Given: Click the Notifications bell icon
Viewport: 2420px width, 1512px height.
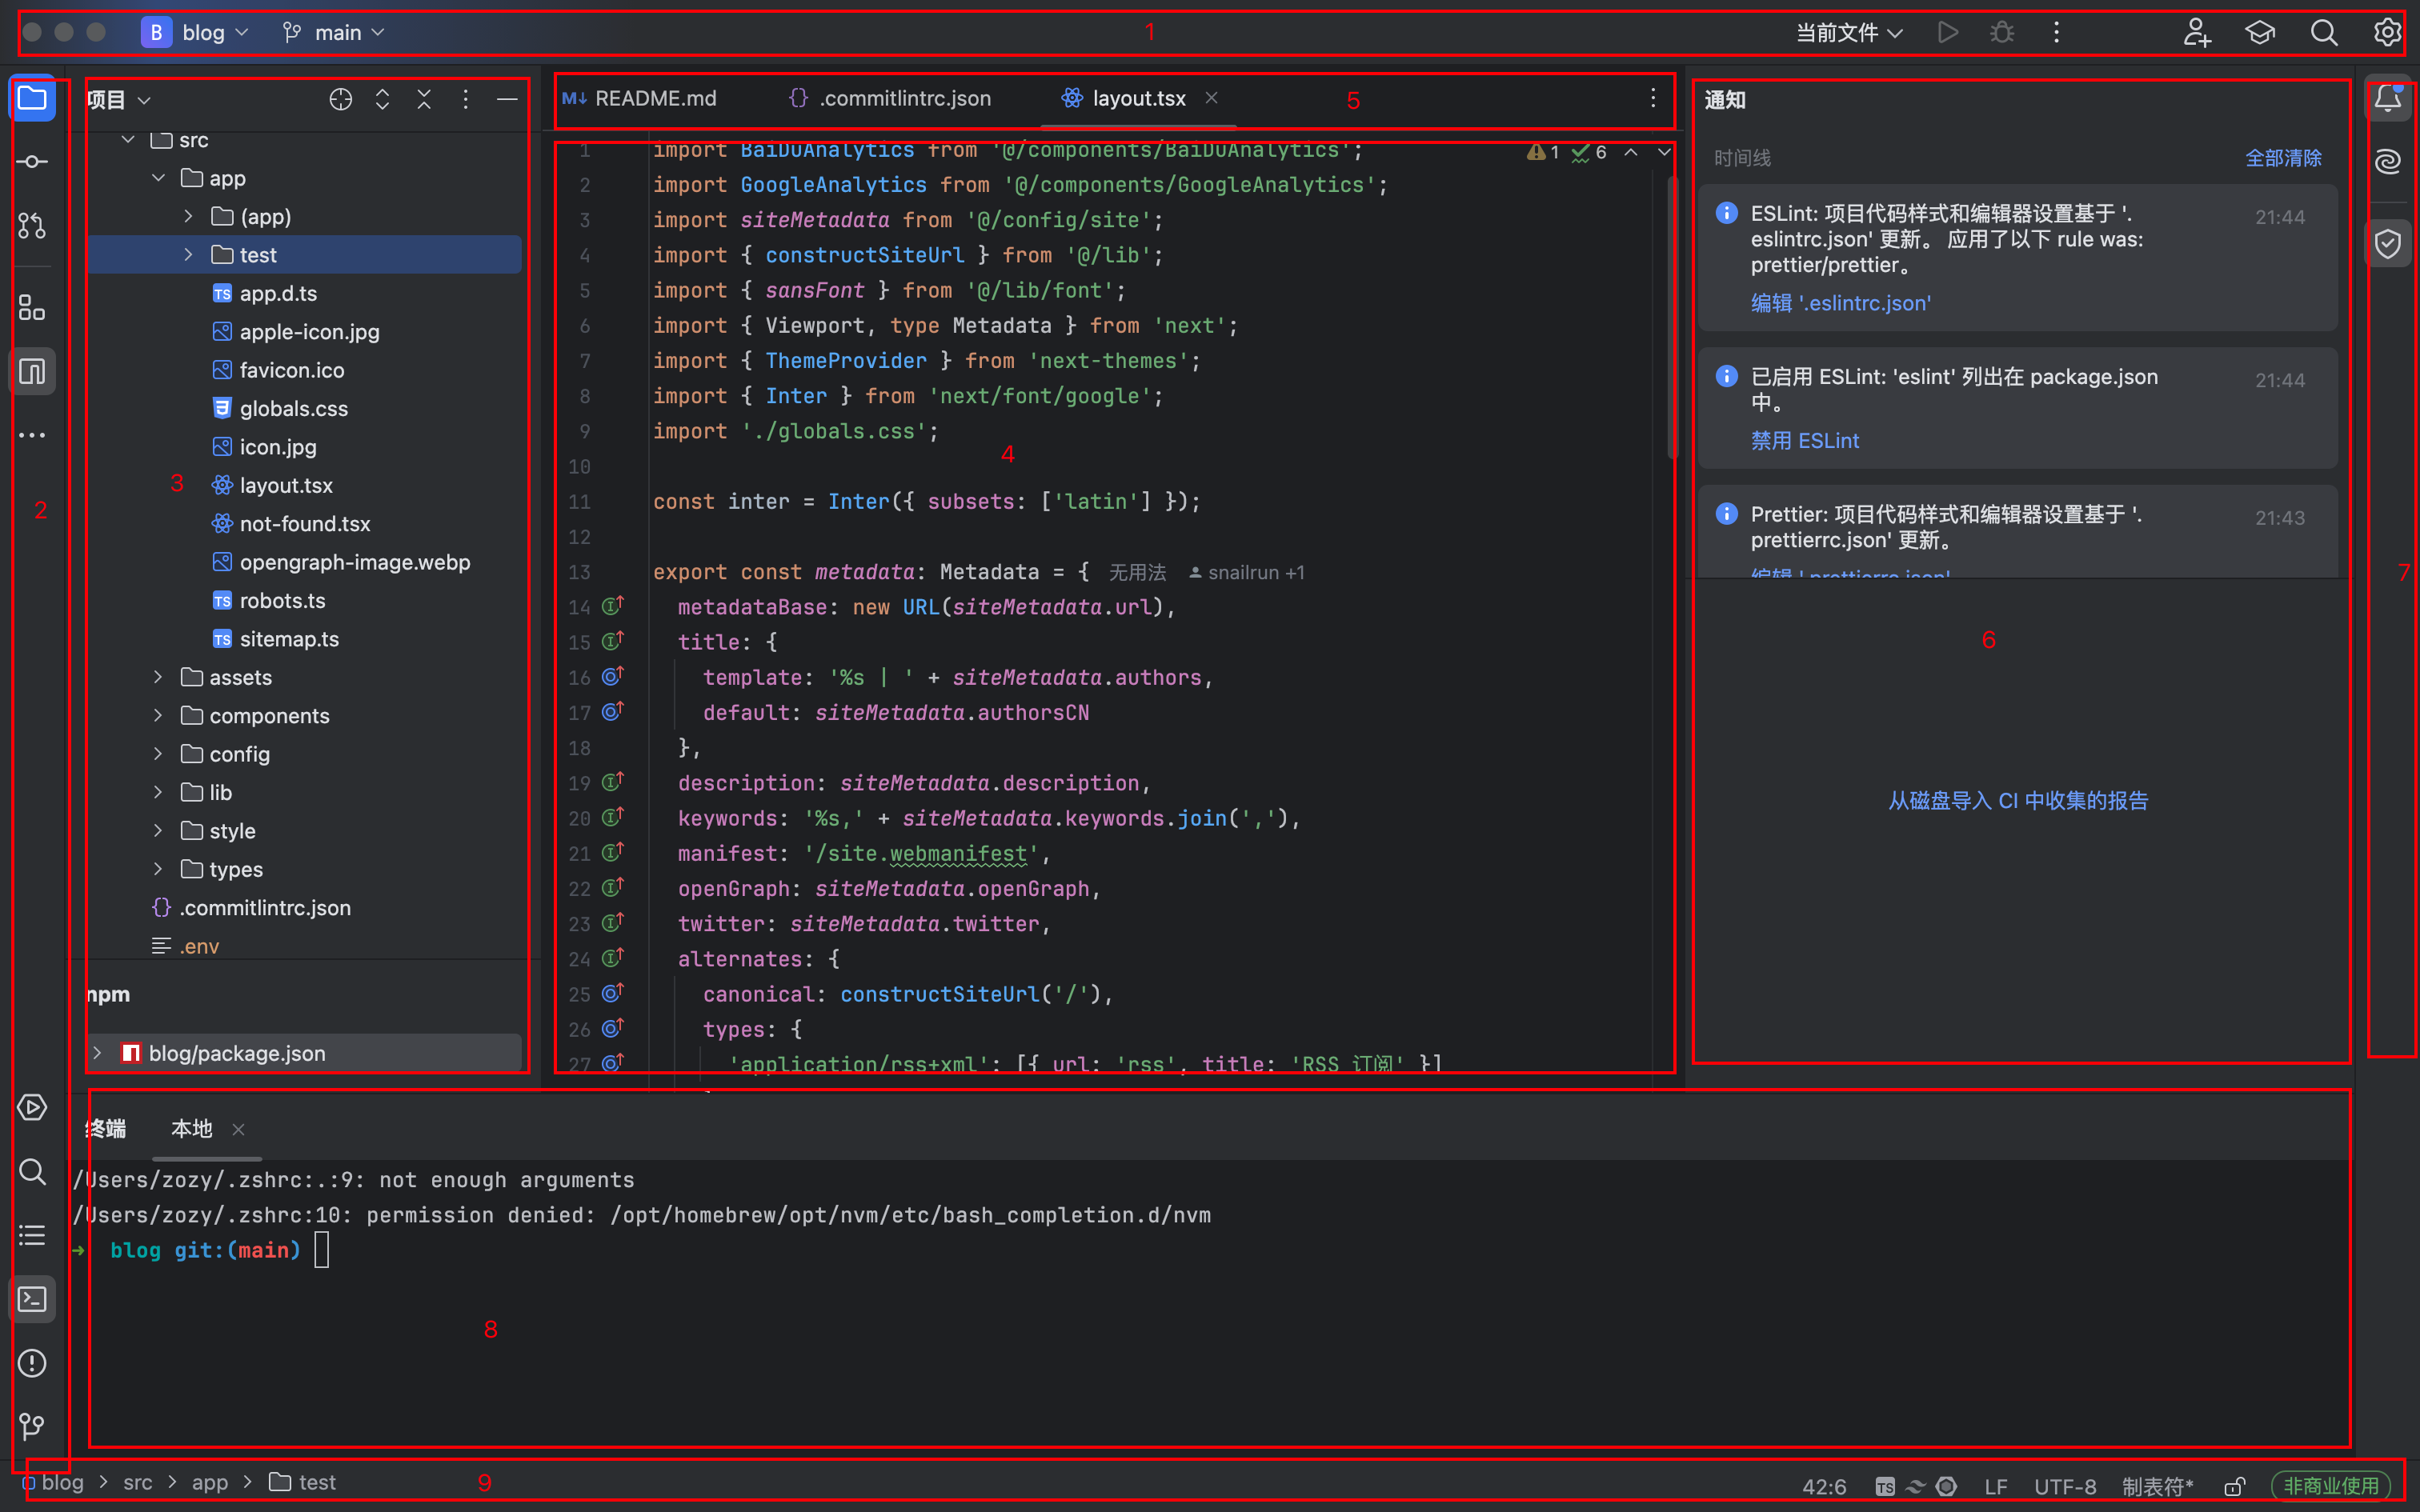Looking at the screenshot, I should point(2388,99).
